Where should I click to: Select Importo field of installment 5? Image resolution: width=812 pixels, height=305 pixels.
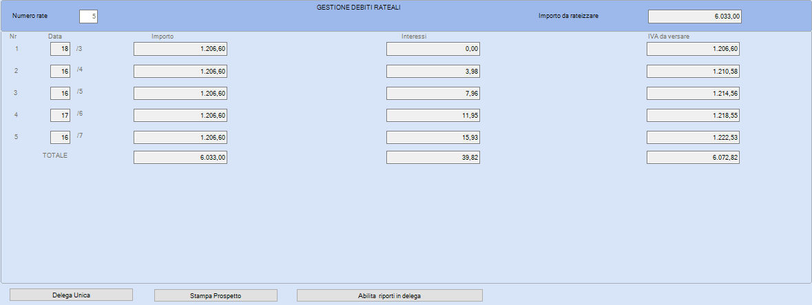(x=180, y=138)
